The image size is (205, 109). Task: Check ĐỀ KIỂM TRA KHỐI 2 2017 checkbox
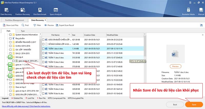pos(10,42)
